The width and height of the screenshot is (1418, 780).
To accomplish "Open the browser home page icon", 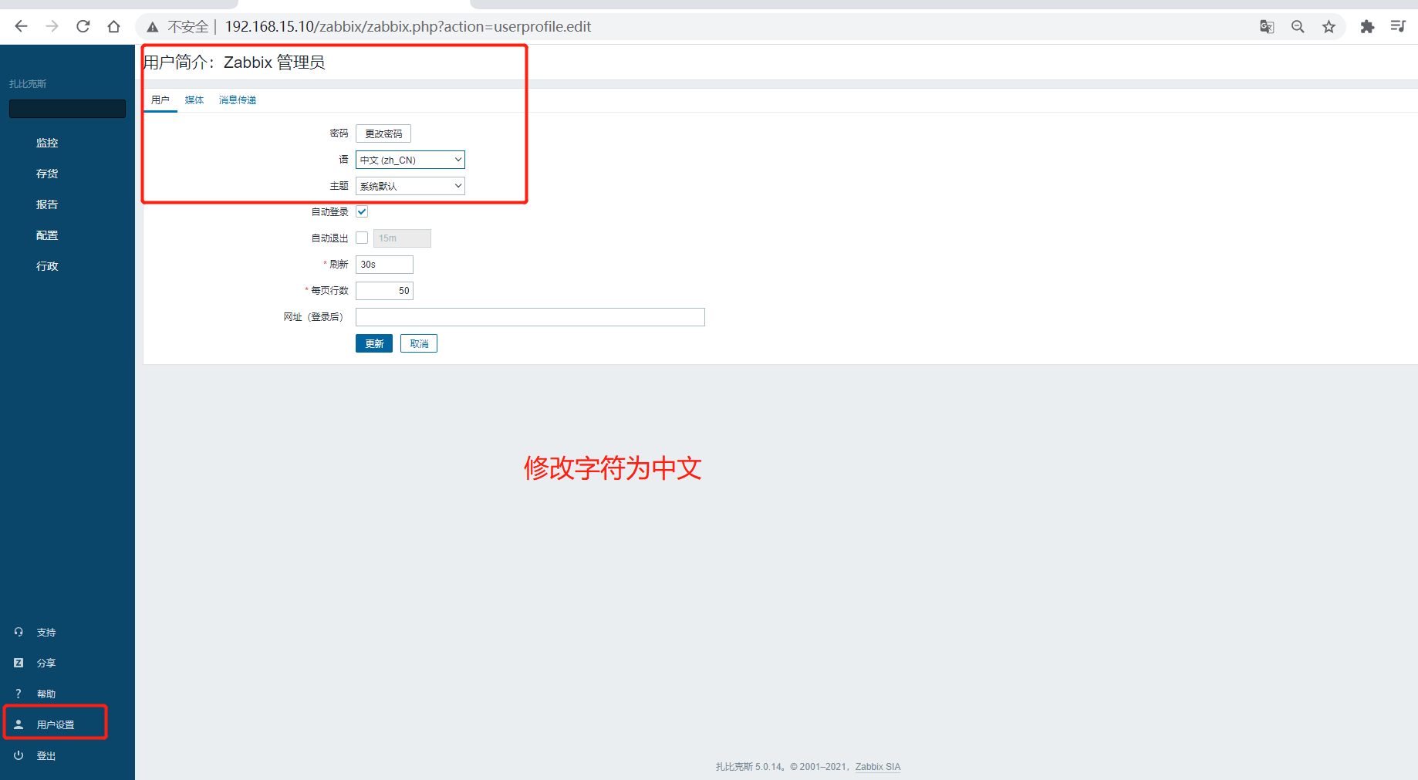I will (x=113, y=26).
